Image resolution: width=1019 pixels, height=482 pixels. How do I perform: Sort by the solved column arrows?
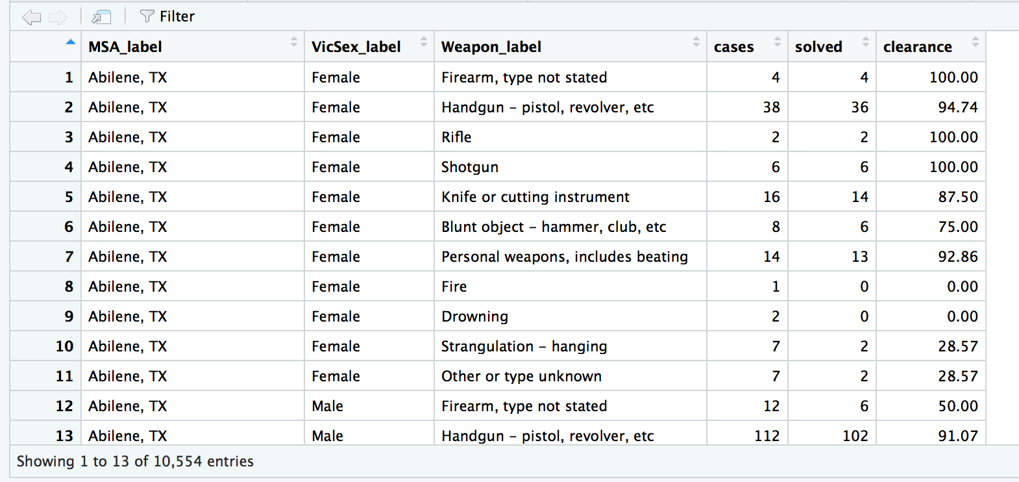(866, 42)
